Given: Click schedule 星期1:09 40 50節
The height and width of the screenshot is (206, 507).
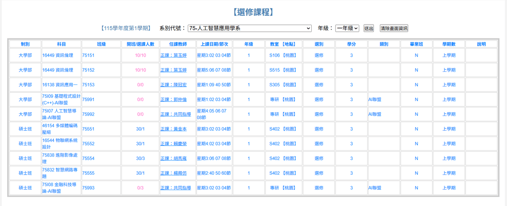Looking at the screenshot, I should tap(214, 85).
